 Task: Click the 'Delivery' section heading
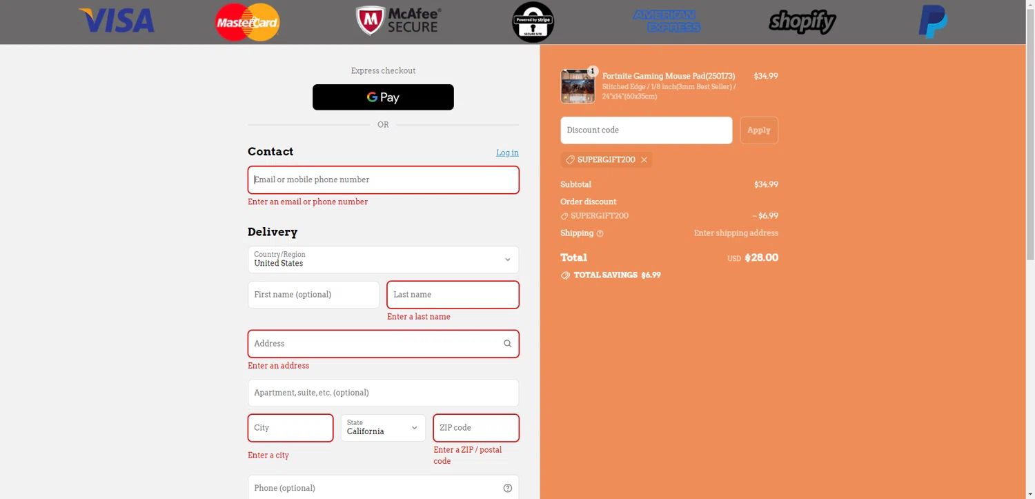(273, 232)
